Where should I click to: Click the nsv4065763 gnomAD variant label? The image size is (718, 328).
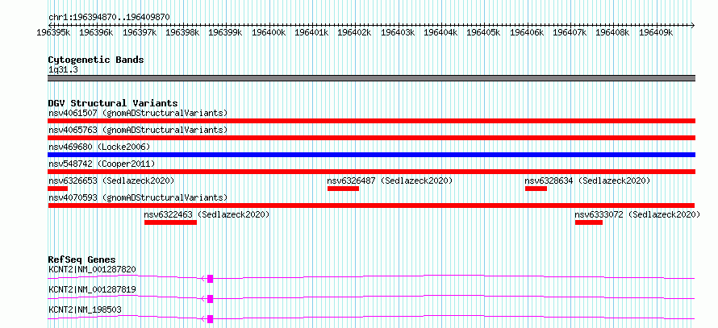(138, 130)
